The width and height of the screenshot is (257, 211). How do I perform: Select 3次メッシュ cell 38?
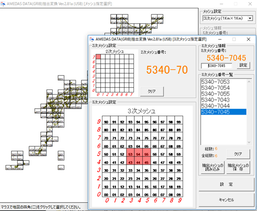click(171, 169)
